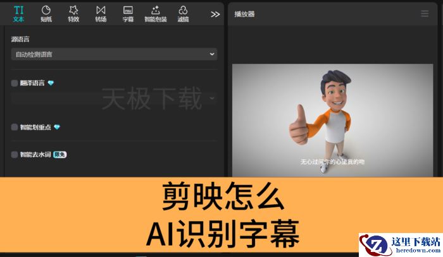Select the subtitle text in the preview
Viewport: 443px width, 257px height.
point(332,162)
